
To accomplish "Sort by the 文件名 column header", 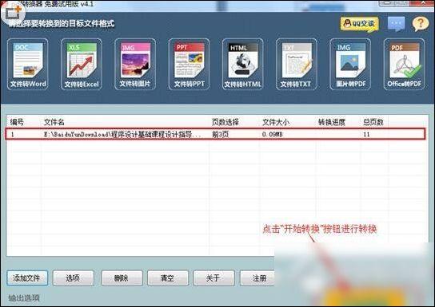I will click(x=54, y=122).
